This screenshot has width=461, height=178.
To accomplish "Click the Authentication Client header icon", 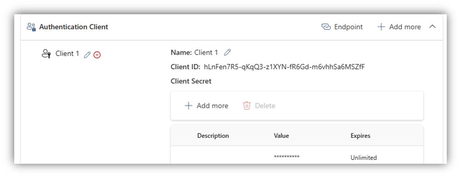I will [31, 27].
